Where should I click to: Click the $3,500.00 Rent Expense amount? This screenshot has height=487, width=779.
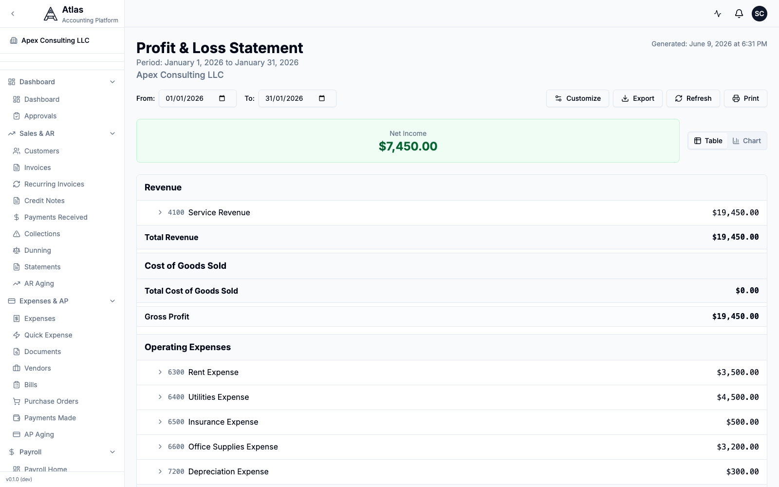click(738, 372)
